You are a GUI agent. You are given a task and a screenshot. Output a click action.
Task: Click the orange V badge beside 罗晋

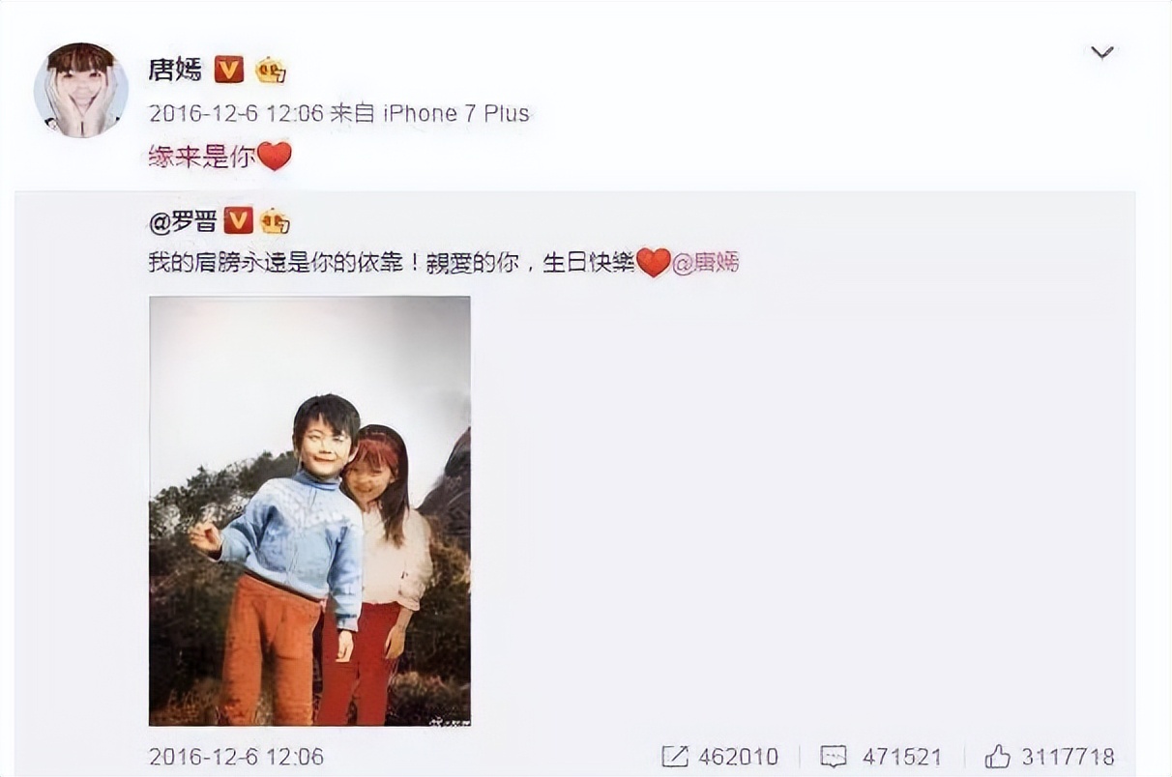(x=238, y=221)
